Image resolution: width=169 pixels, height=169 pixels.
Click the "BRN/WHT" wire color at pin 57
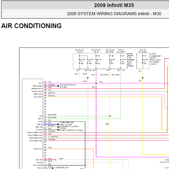[x=51, y=126]
